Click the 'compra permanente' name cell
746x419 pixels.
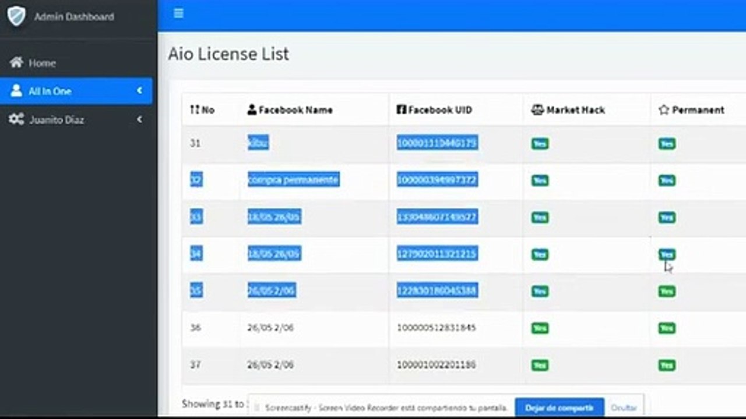293,180
